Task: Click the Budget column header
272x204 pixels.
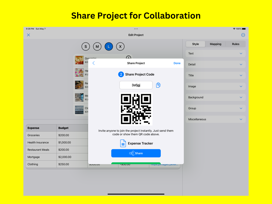Action: tap(72, 128)
